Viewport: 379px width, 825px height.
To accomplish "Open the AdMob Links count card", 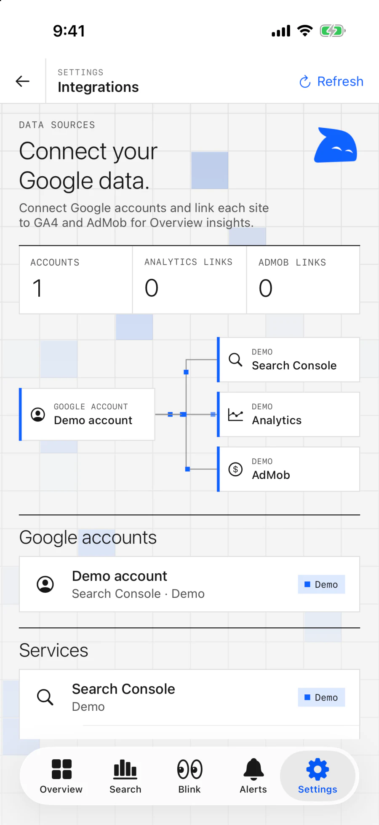I will tap(303, 280).
